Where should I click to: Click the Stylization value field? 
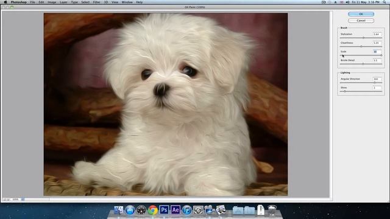(377, 34)
